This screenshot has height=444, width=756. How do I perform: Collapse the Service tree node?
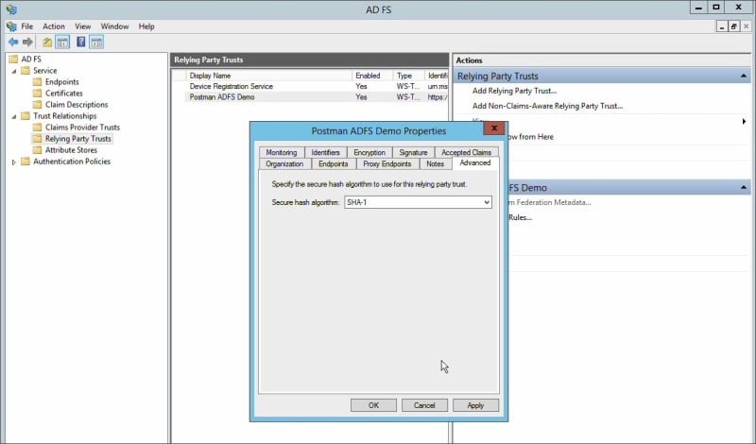[x=14, y=72]
